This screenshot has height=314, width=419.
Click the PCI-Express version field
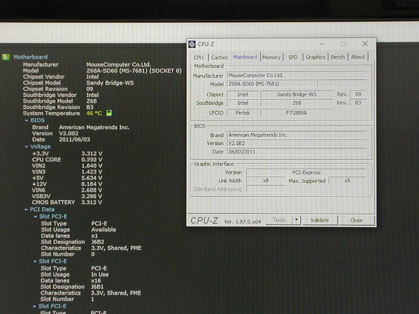pos(306,173)
